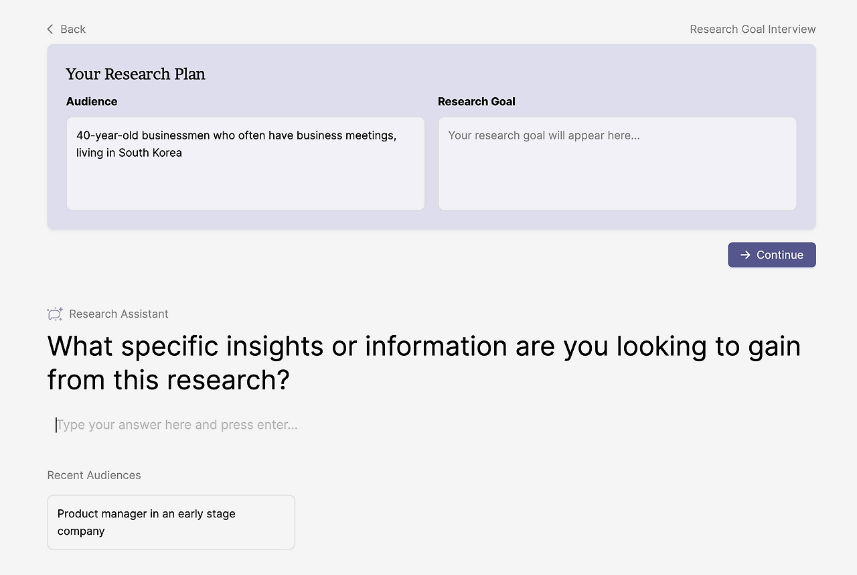Click the arrow icon on Continue button

[745, 255]
